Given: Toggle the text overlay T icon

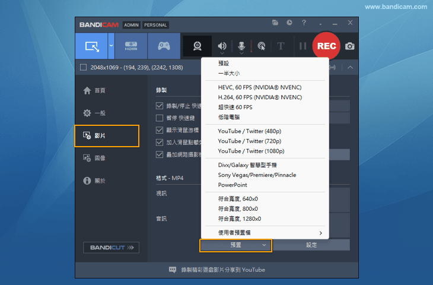Looking at the screenshot, I should tap(281, 46).
